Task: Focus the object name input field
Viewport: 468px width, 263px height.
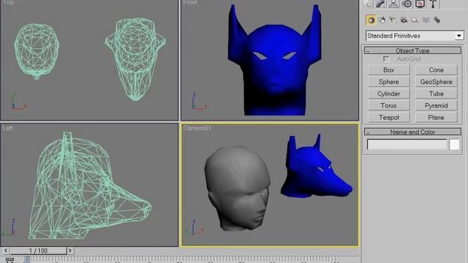Action: [407, 145]
